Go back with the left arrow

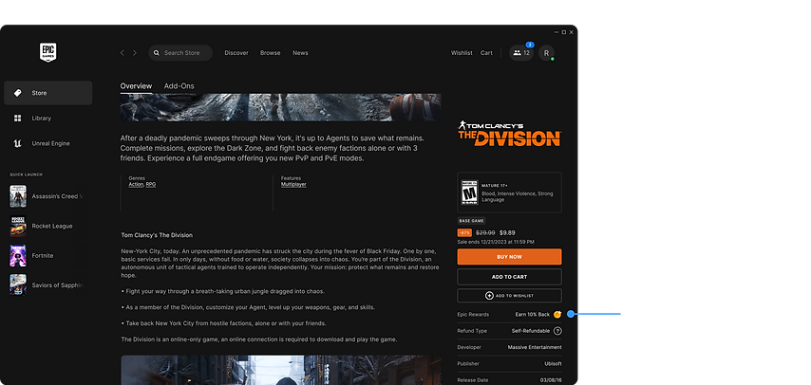click(x=123, y=53)
